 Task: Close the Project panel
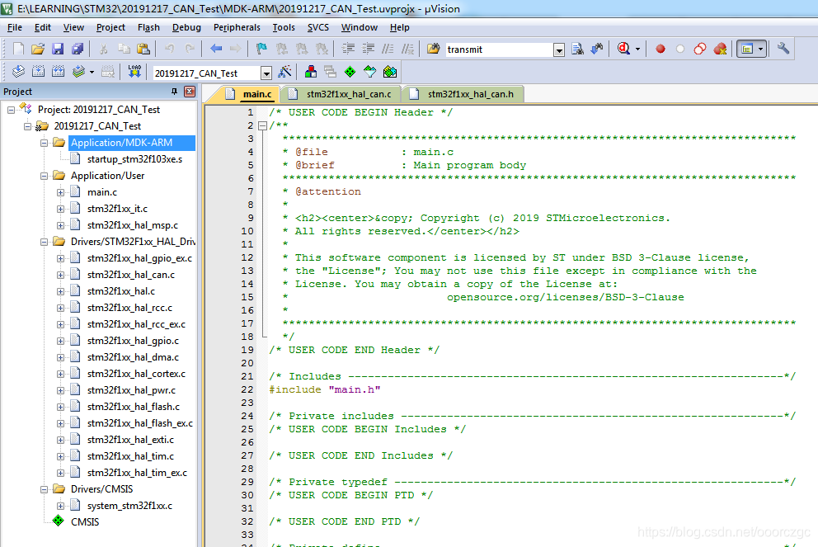click(190, 92)
